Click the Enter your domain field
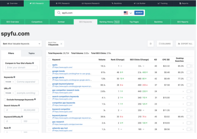Image resolution: width=197 pixels, height=139 pixels. [21, 68]
